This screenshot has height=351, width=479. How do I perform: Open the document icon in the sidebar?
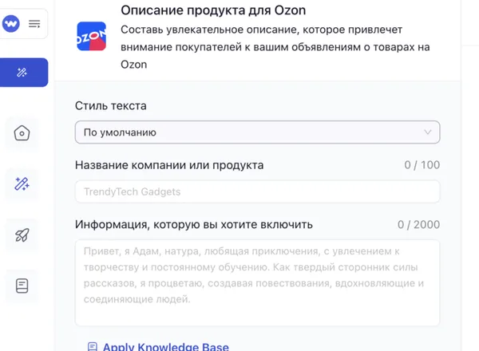[22, 285]
